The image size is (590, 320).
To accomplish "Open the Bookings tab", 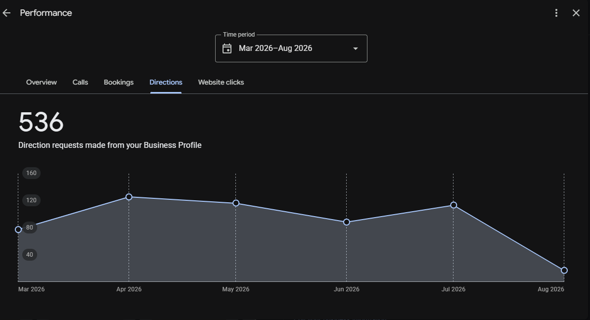I will (x=119, y=82).
